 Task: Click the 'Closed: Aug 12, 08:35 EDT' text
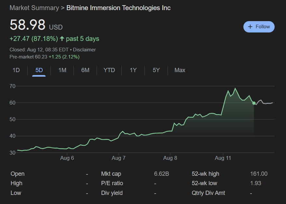(x=39, y=50)
